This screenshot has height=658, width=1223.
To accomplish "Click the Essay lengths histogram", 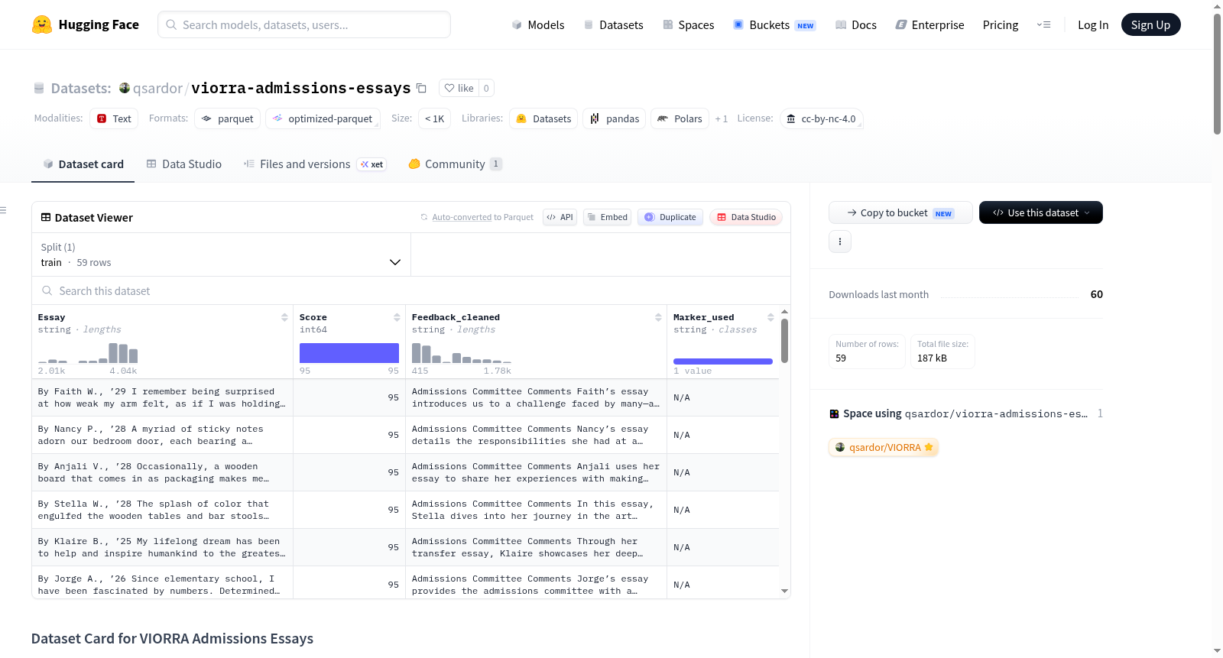I will (x=88, y=353).
